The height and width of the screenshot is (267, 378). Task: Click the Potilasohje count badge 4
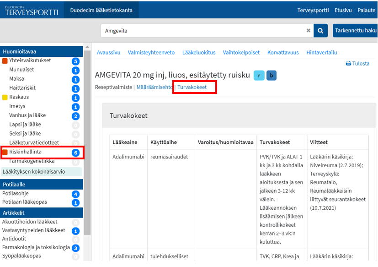pos(76,194)
